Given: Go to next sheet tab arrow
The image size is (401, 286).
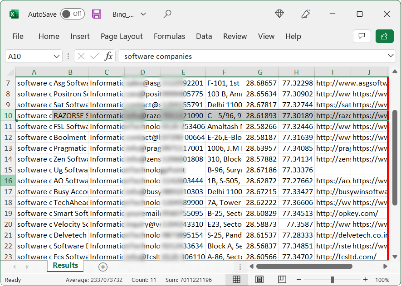Looking at the screenshot, I should click(27, 267).
